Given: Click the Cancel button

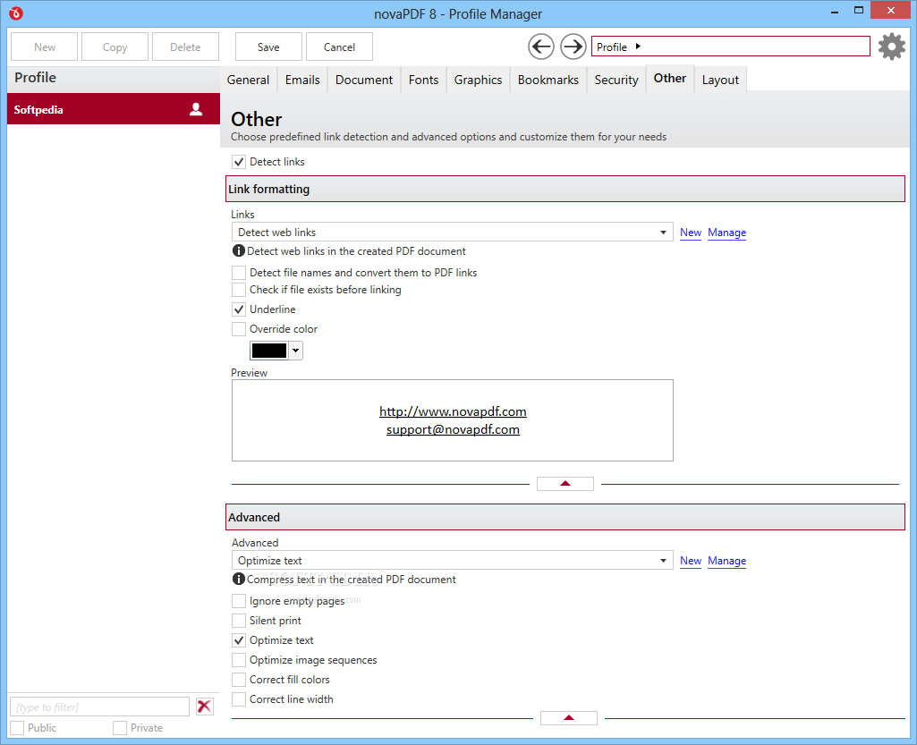Looking at the screenshot, I should click(339, 47).
